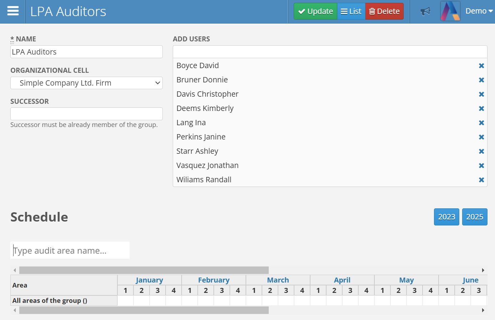Click the megaphone announcements icon
495x320 pixels.
coord(425,11)
